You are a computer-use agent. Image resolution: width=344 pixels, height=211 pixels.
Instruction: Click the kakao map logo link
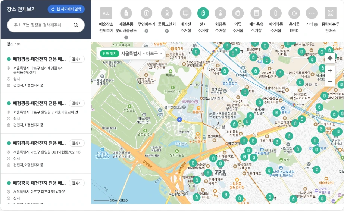click(x=123, y=200)
